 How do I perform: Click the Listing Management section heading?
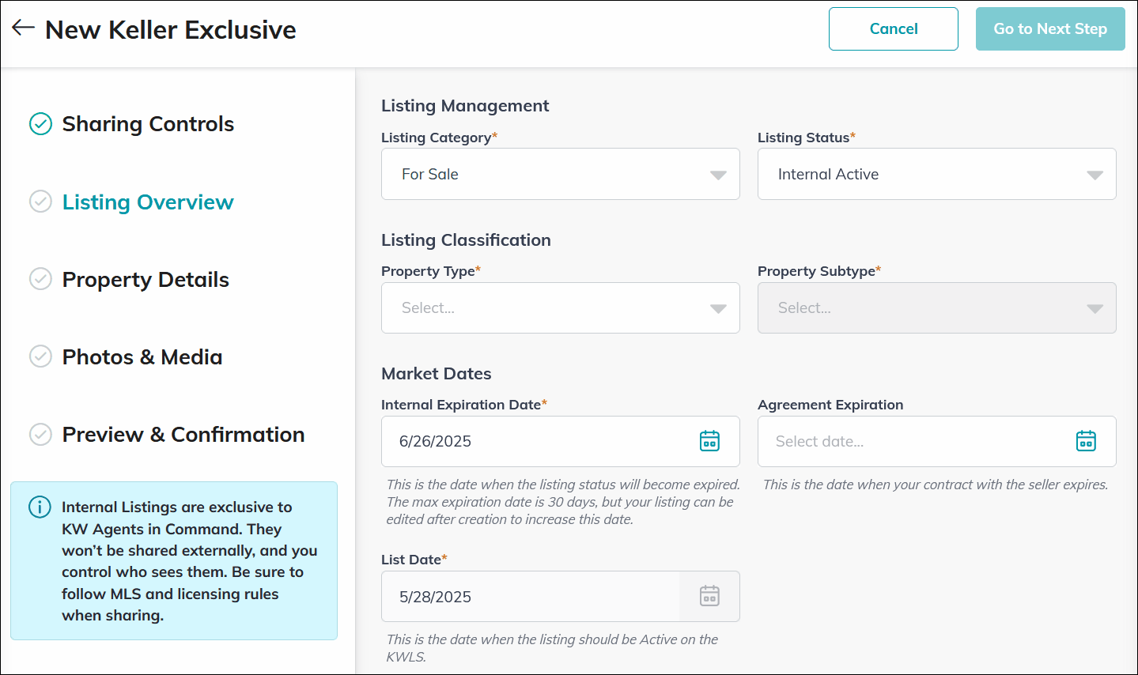[x=465, y=106]
